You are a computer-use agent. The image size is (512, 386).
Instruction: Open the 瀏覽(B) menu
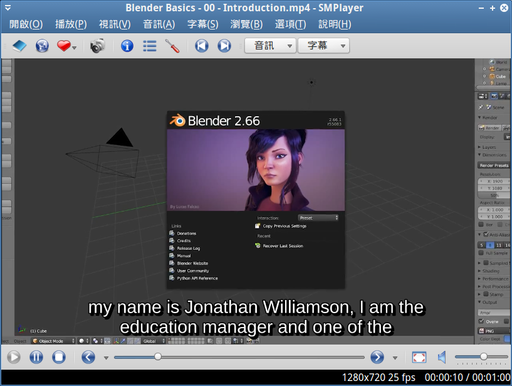point(246,24)
